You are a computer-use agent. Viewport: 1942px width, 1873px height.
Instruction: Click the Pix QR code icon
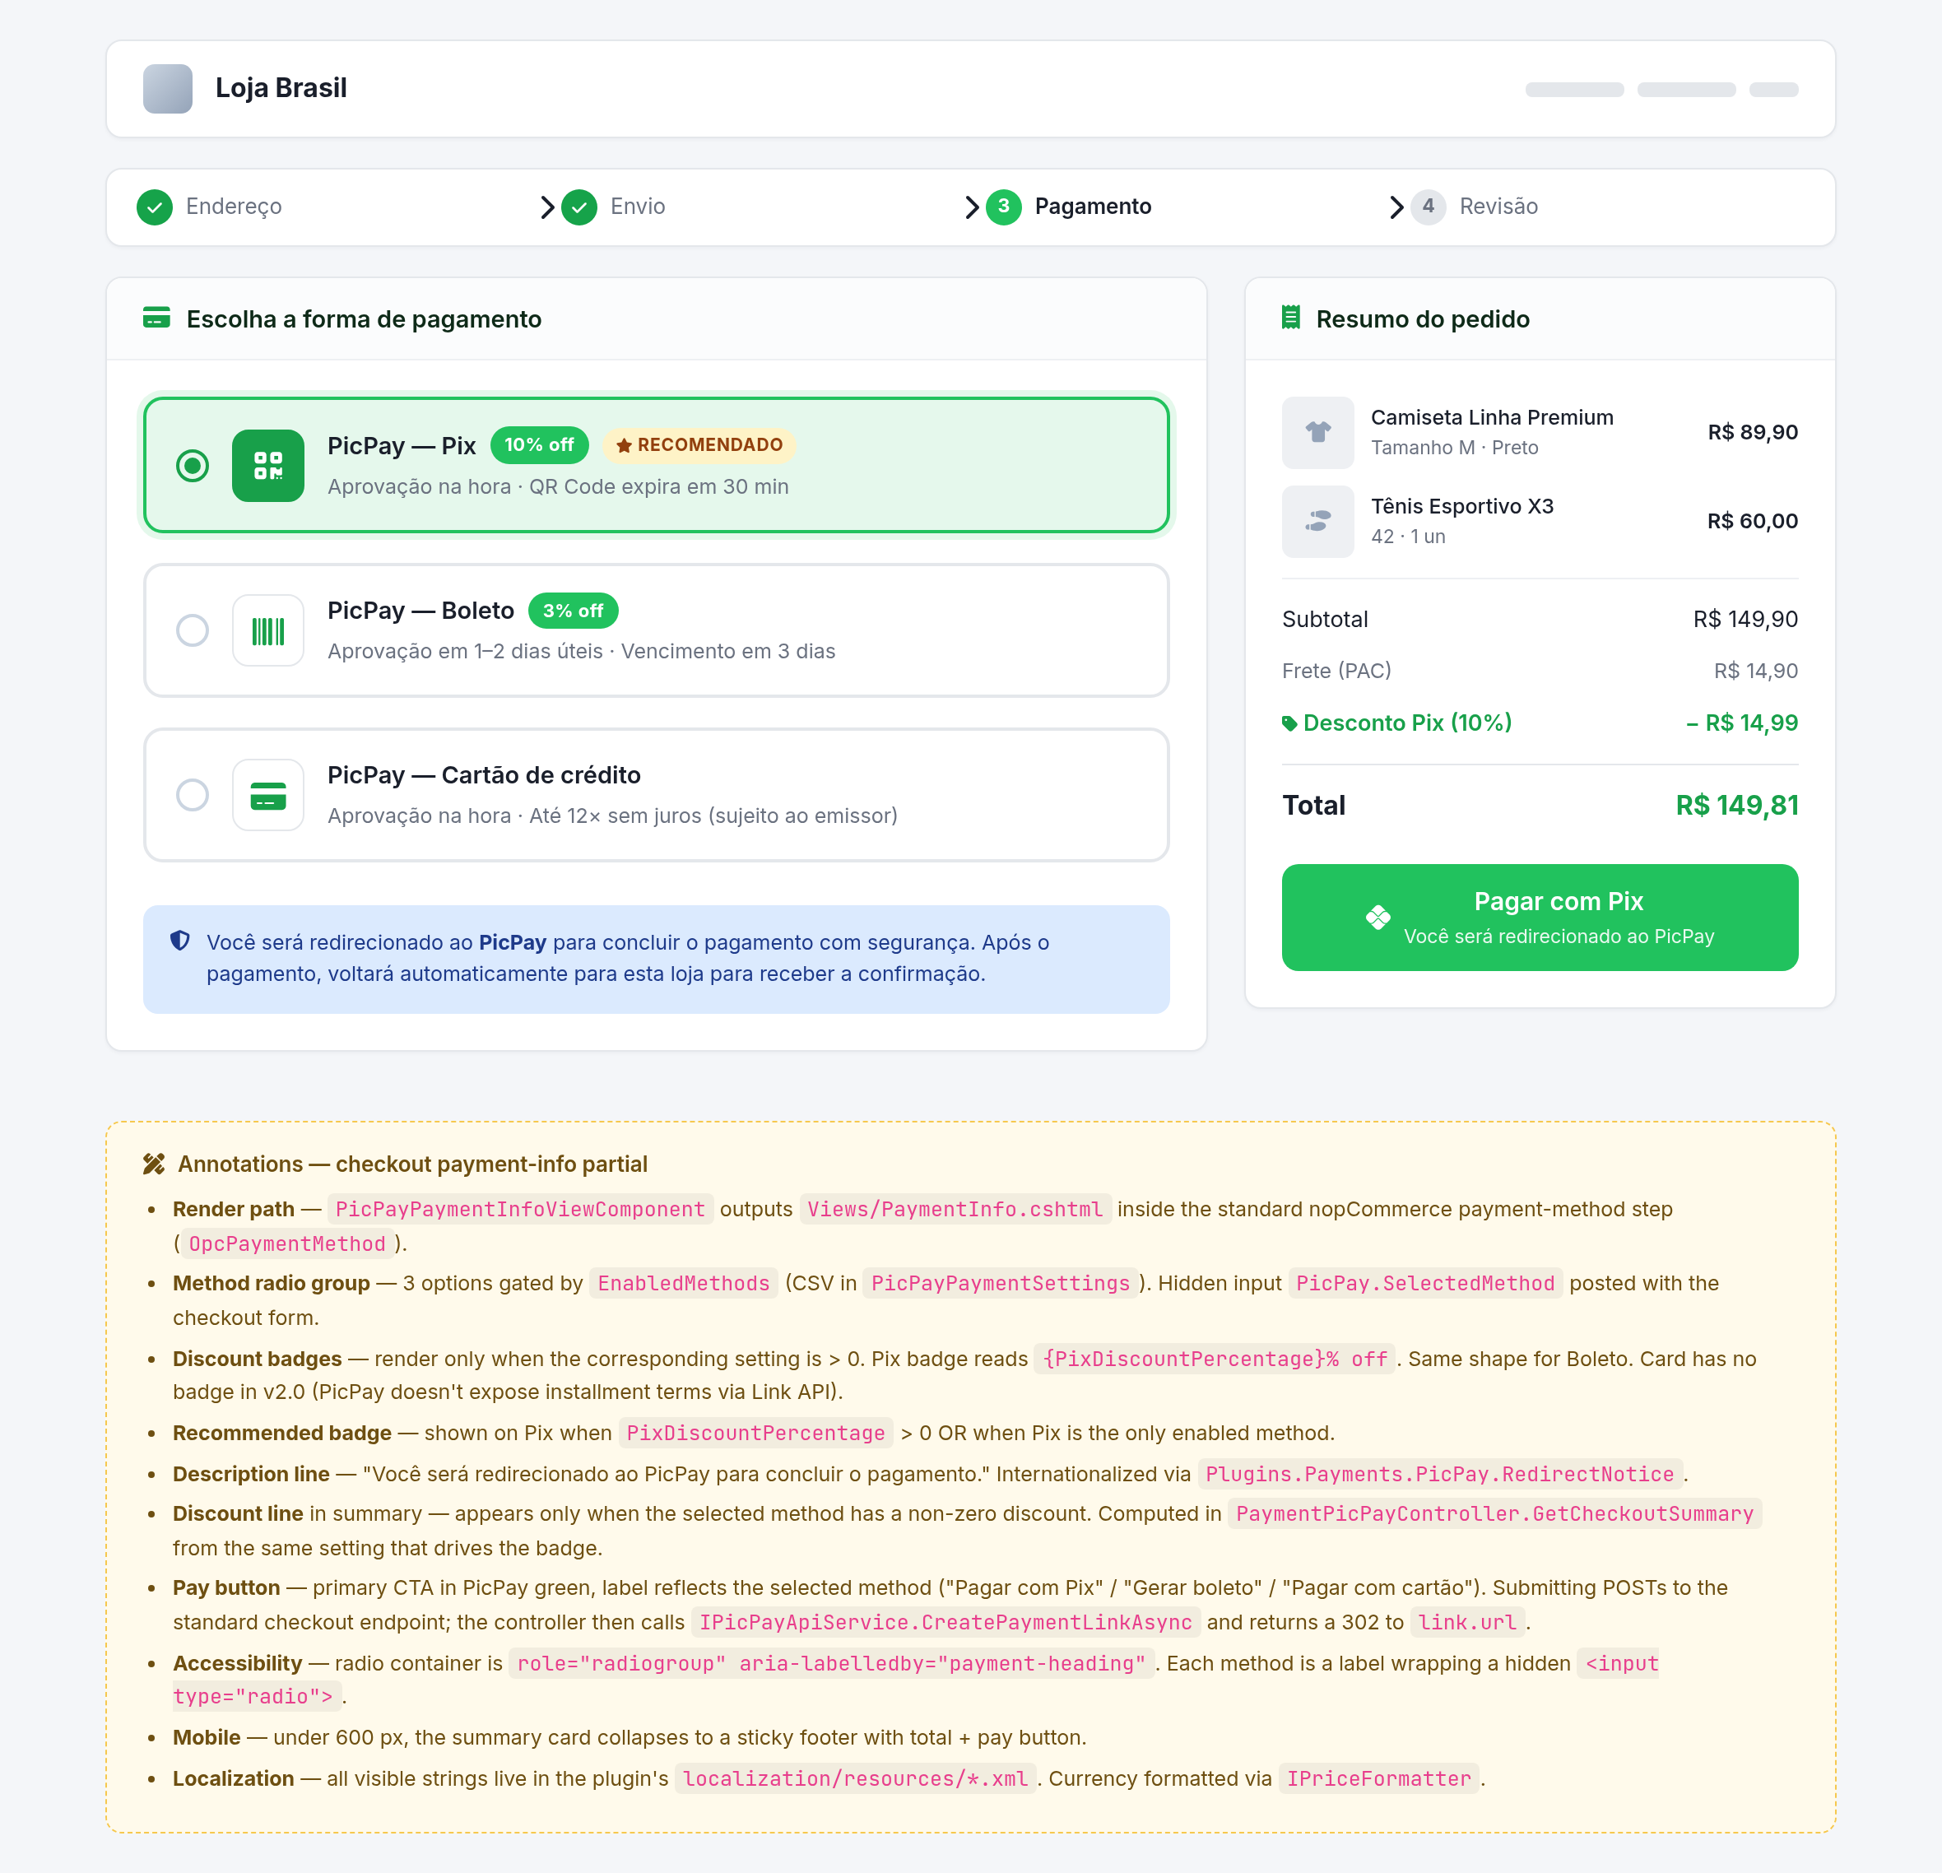coord(267,465)
